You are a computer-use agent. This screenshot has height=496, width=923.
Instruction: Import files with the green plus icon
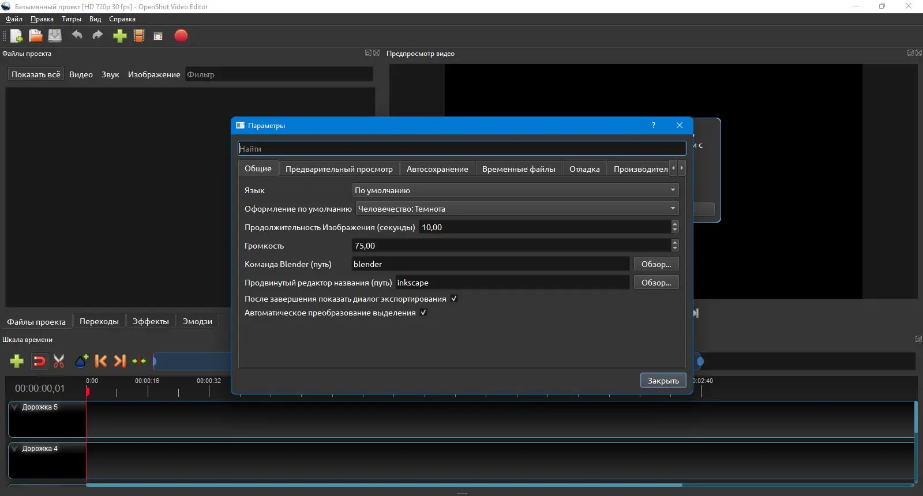pyautogui.click(x=119, y=36)
